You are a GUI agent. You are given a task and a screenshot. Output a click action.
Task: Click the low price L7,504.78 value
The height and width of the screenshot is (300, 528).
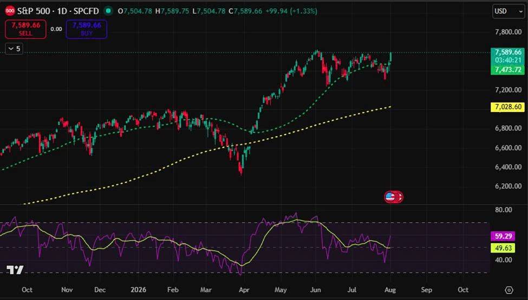209,11
